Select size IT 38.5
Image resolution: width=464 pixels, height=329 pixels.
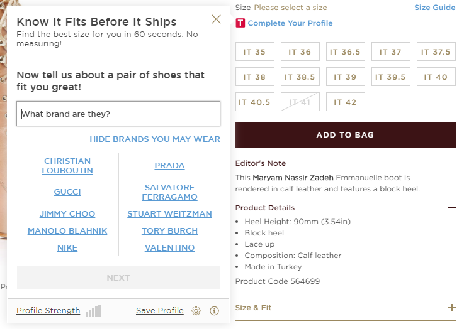(300, 77)
